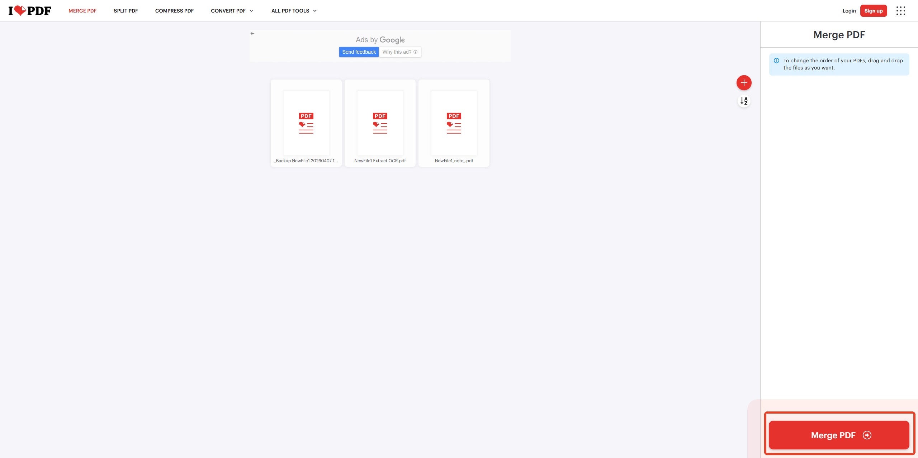Switch to the SPLIT PDF tab
The width and height of the screenshot is (918, 458).
click(x=126, y=11)
